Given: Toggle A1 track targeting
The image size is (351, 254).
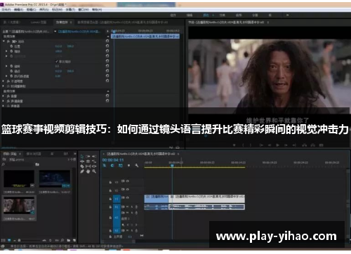Looking at the screenshot, I should (117, 207).
